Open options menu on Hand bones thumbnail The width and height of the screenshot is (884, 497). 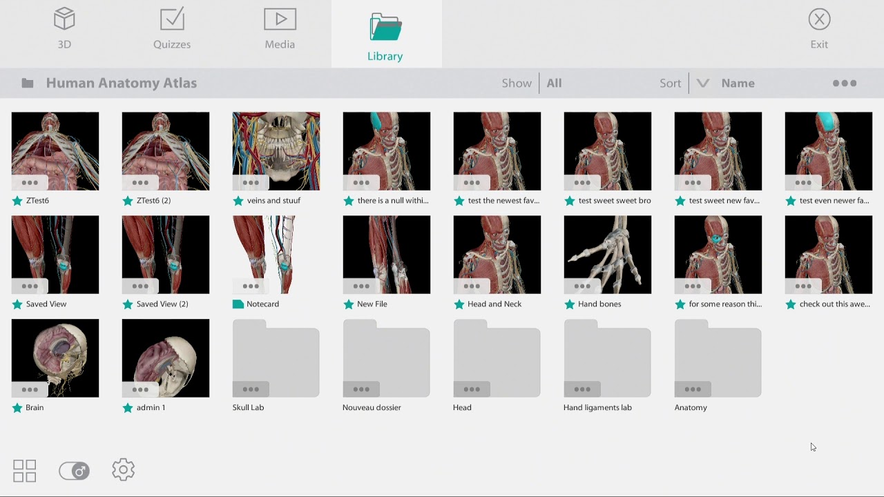(x=582, y=286)
